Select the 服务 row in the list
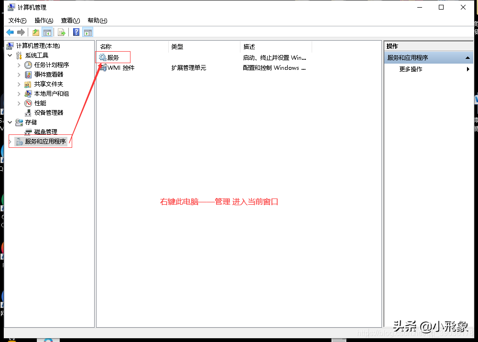Image resolution: width=478 pixels, height=342 pixels. (x=113, y=58)
